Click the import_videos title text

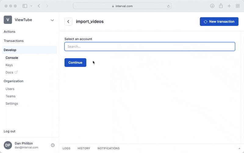coord(90,22)
